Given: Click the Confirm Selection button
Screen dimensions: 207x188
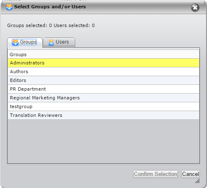Looking at the screenshot, I should pos(155,174).
